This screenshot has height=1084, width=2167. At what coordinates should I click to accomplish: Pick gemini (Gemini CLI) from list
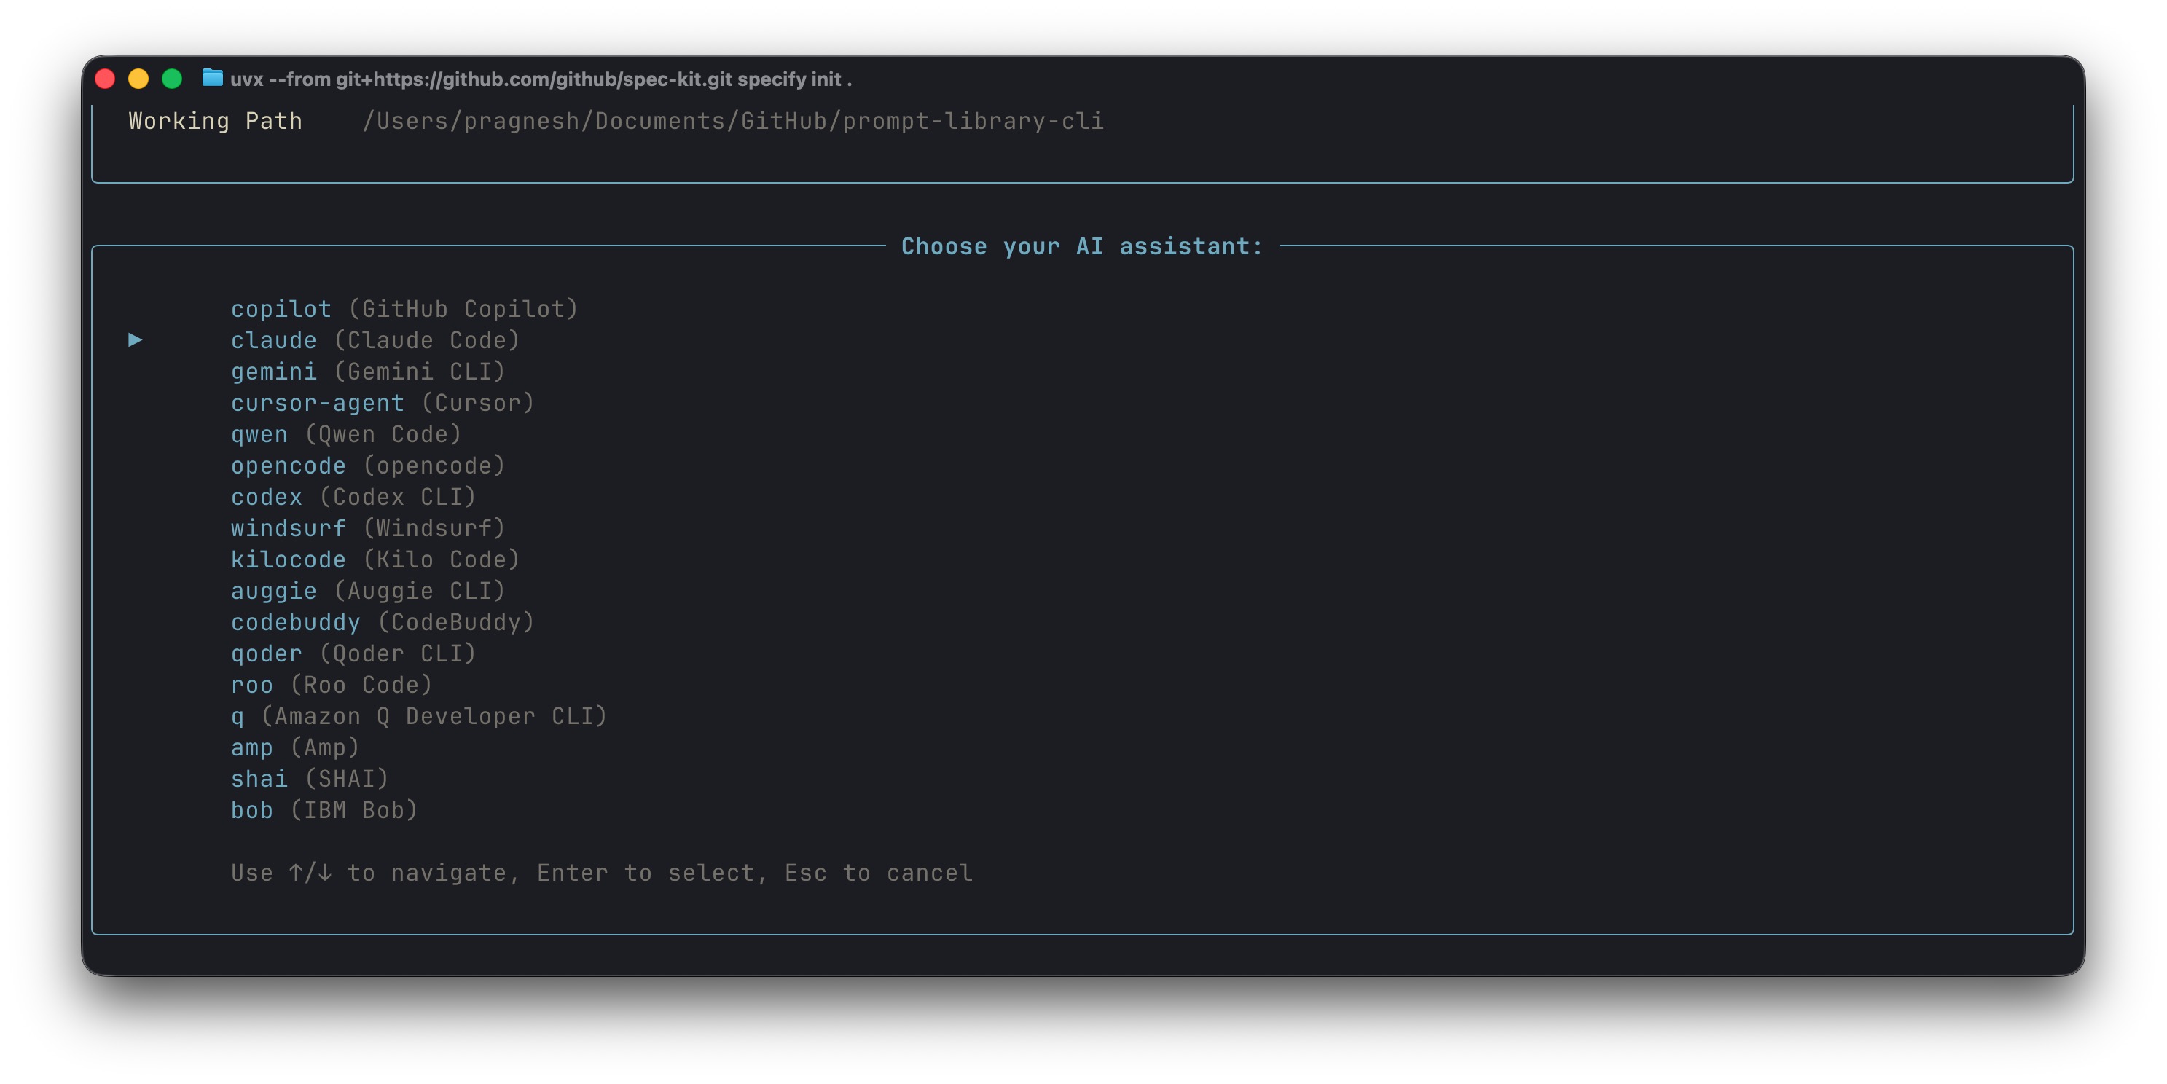pyautogui.click(x=368, y=371)
